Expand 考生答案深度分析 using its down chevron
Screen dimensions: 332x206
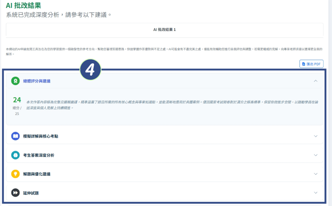[x=315, y=155]
